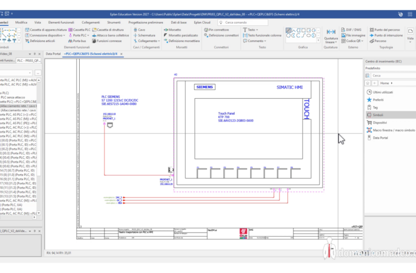This screenshot has height=273, width=416.
Task: Open the Collegamenti ribbon tab
Action: pyautogui.click(x=91, y=22)
